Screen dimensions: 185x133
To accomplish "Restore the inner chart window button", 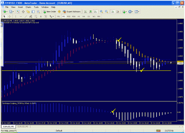I will [x=179, y=7].
